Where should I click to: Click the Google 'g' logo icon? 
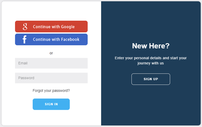coord(25,27)
